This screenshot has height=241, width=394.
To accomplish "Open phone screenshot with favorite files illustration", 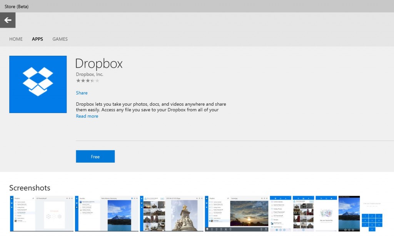I will (326, 213).
